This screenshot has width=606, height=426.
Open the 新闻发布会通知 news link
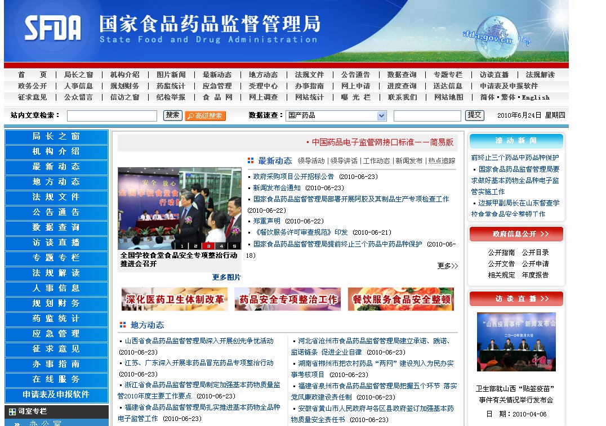(277, 188)
